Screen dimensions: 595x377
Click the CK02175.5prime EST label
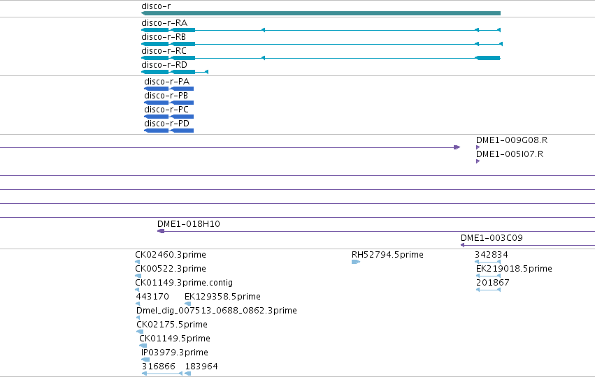point(172,325)
